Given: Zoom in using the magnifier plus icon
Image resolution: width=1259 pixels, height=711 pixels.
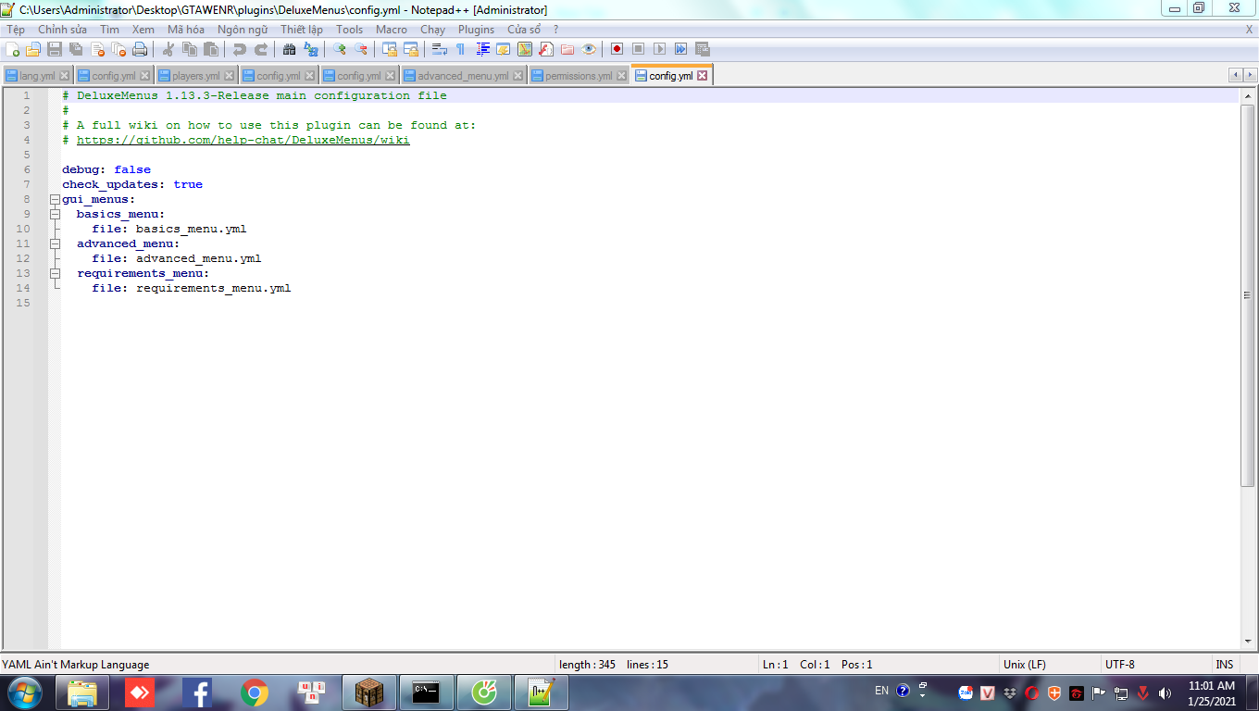Looking at the screenshot, I should (339, 49).
